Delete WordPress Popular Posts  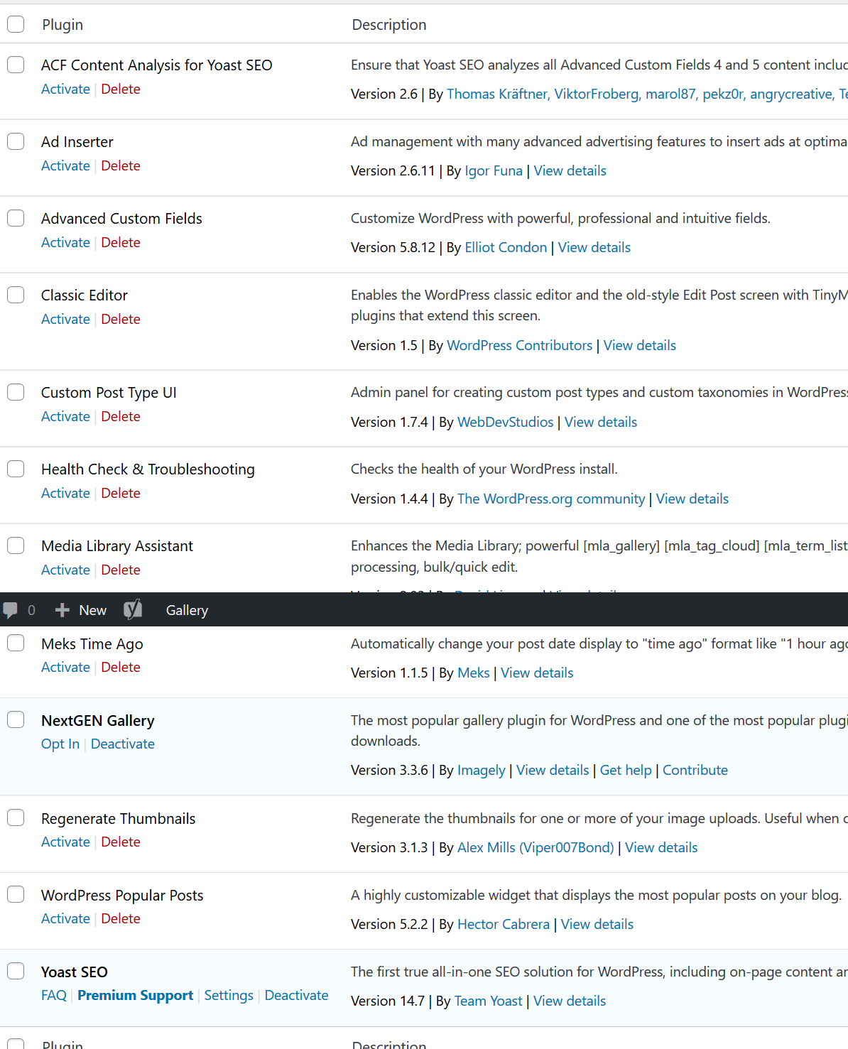121,918
